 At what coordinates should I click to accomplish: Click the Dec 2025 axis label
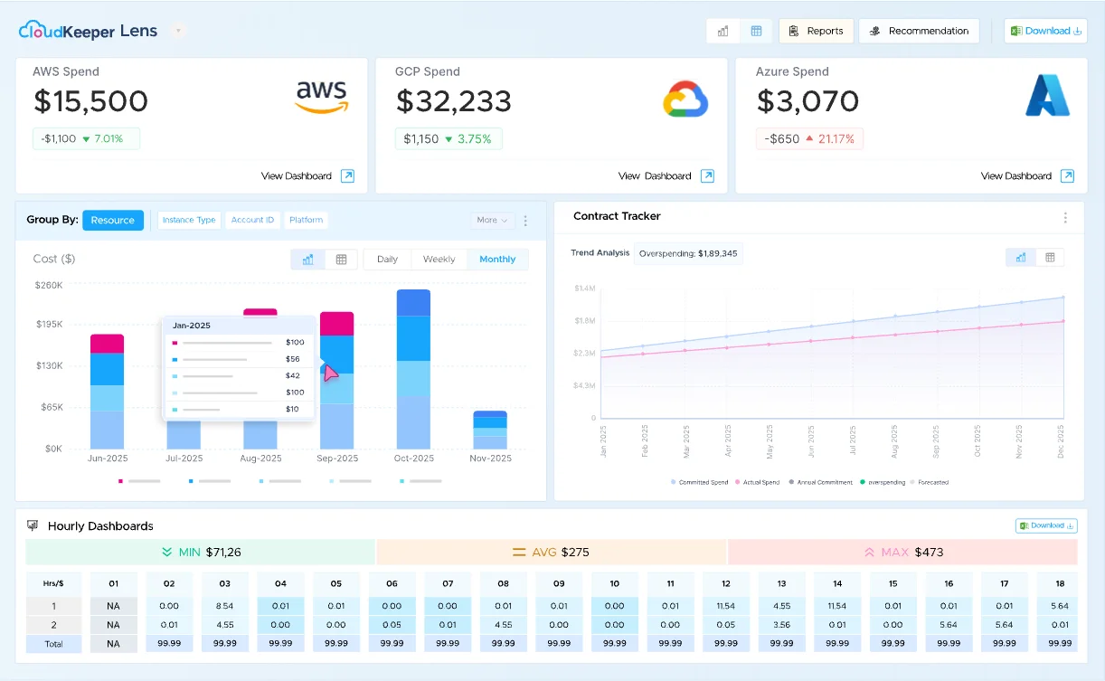click(x=1061, y=440)
